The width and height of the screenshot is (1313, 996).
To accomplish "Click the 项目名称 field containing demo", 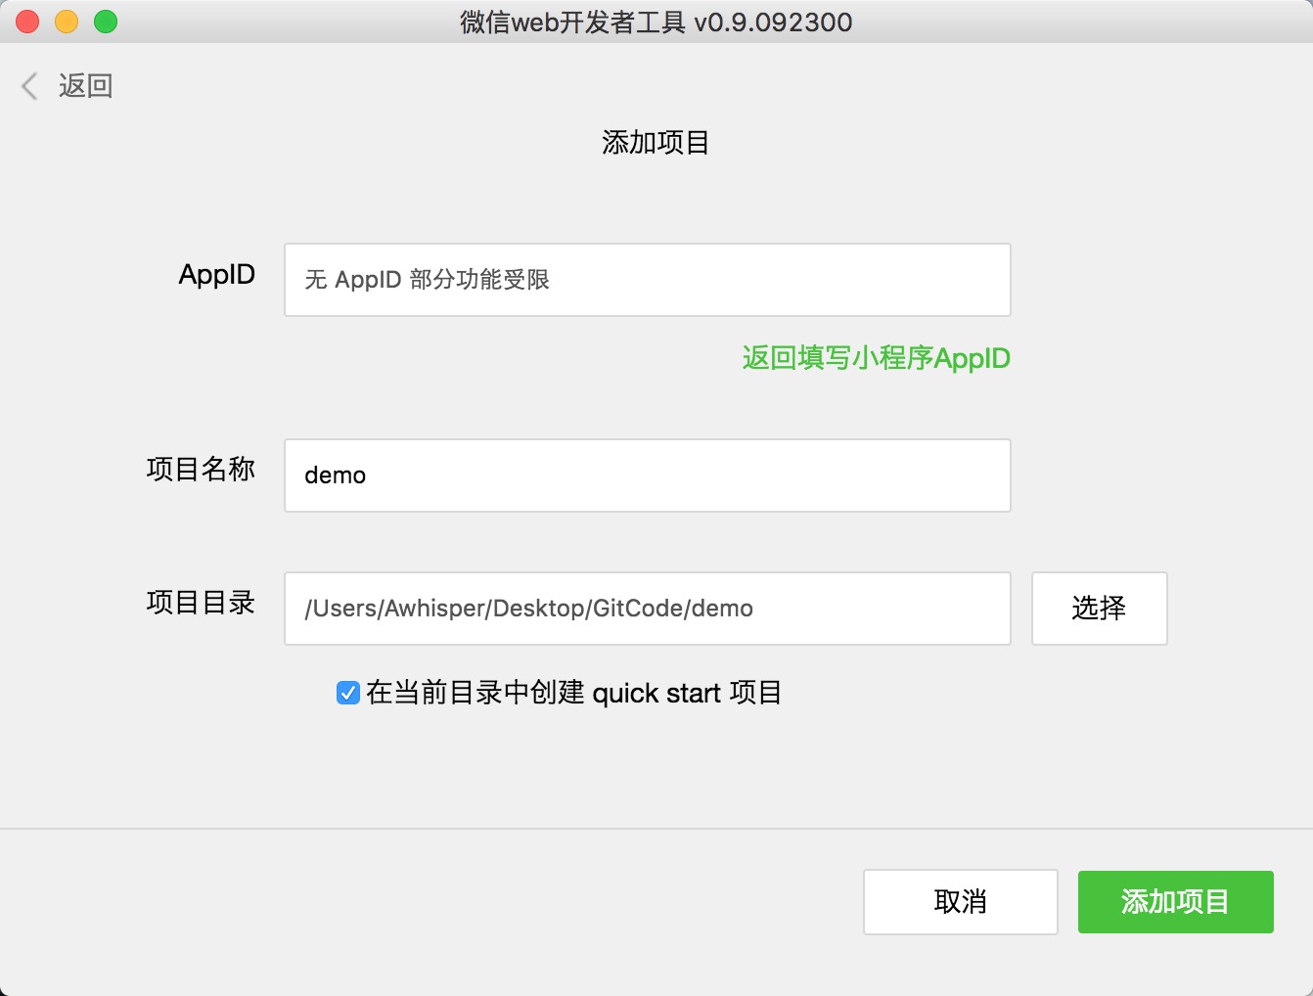I will (647, 475).
